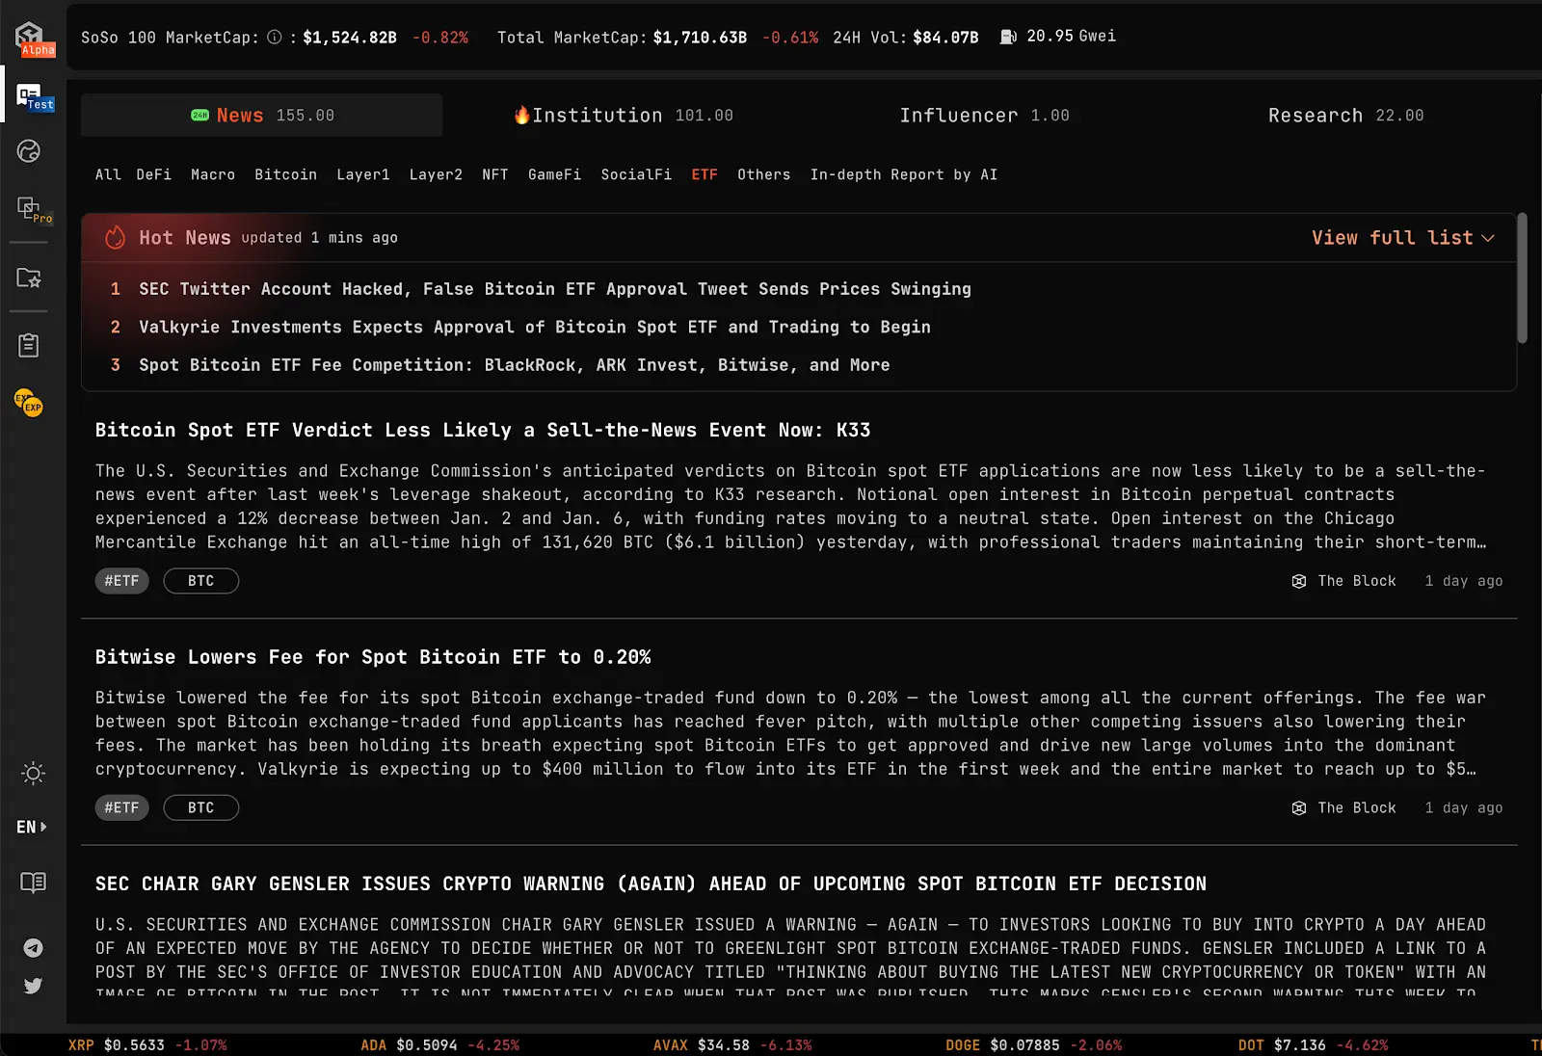Click the gas pump icon in top bar
Image resolution: width=1542 pixels, height=1056 pixels.
coord(1008,37)
